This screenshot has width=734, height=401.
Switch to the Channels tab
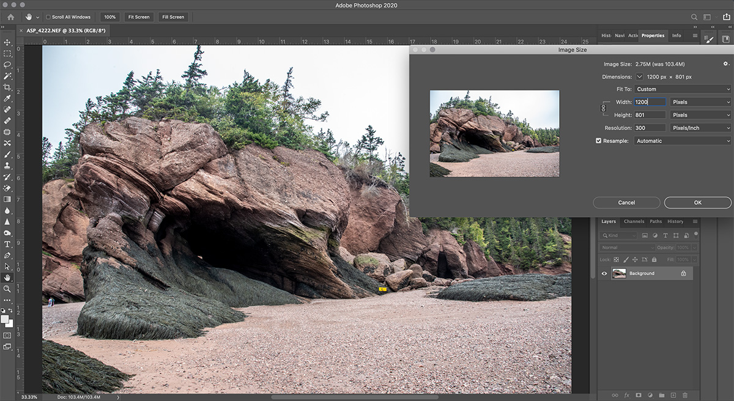point(634,221)
